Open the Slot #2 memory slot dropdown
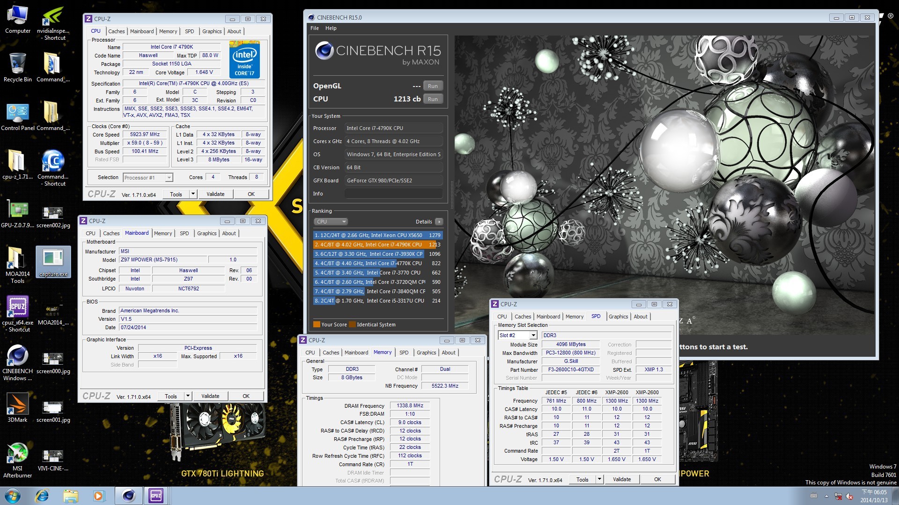This screenshot has height=505, width=899. tap(517, 335)
